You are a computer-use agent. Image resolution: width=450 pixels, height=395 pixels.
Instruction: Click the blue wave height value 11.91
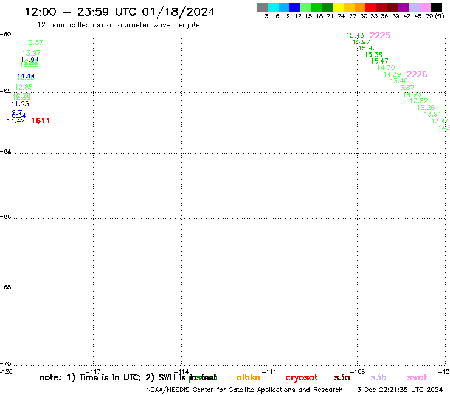coord(30,60)
